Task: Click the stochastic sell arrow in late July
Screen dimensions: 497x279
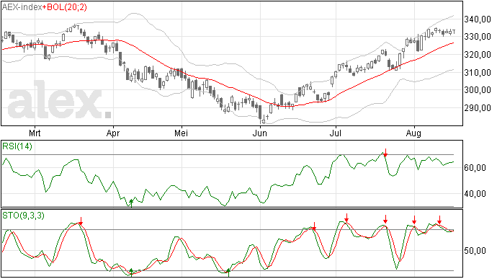Action: 385,219
